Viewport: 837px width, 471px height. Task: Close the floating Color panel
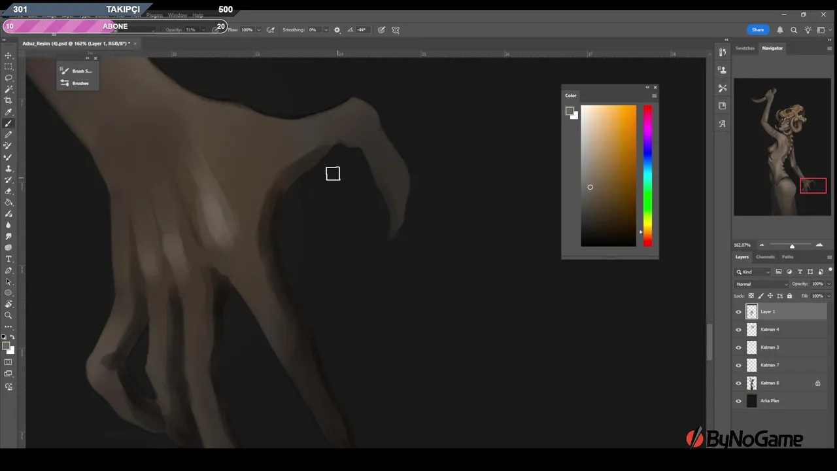(655, 87)
